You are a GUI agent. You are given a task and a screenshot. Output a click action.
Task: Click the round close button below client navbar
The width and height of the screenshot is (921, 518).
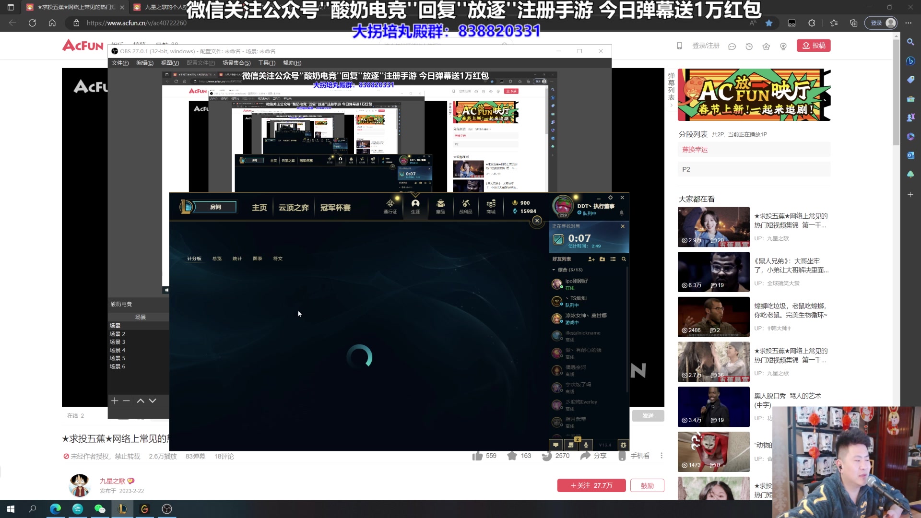click(537, 220)
